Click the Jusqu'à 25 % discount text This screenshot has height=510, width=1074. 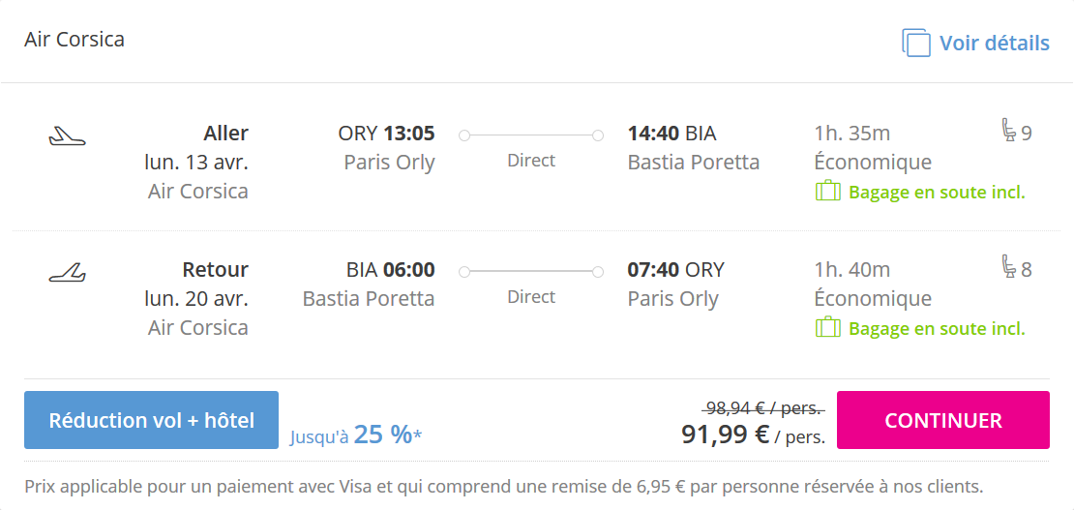click(355, 435)
